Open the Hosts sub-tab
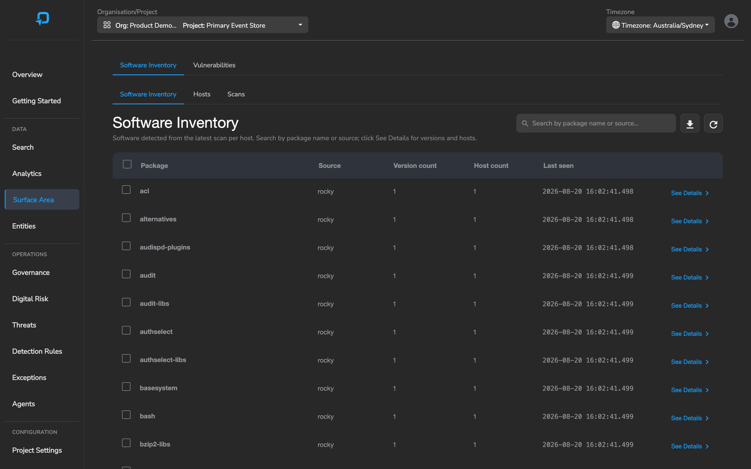 pos(202,94)
